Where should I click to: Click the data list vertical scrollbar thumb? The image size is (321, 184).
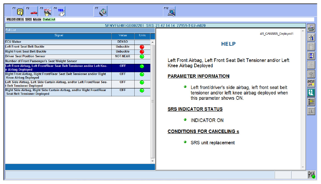coord(152,101)
